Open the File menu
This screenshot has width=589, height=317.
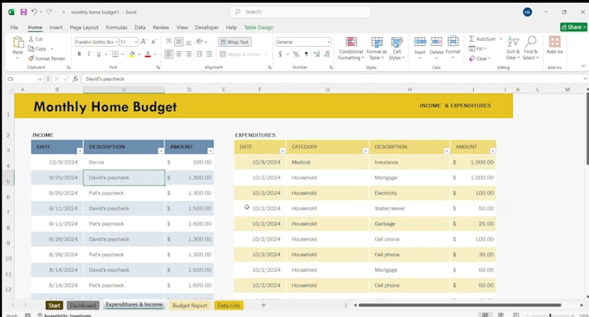tap(14, 28)
